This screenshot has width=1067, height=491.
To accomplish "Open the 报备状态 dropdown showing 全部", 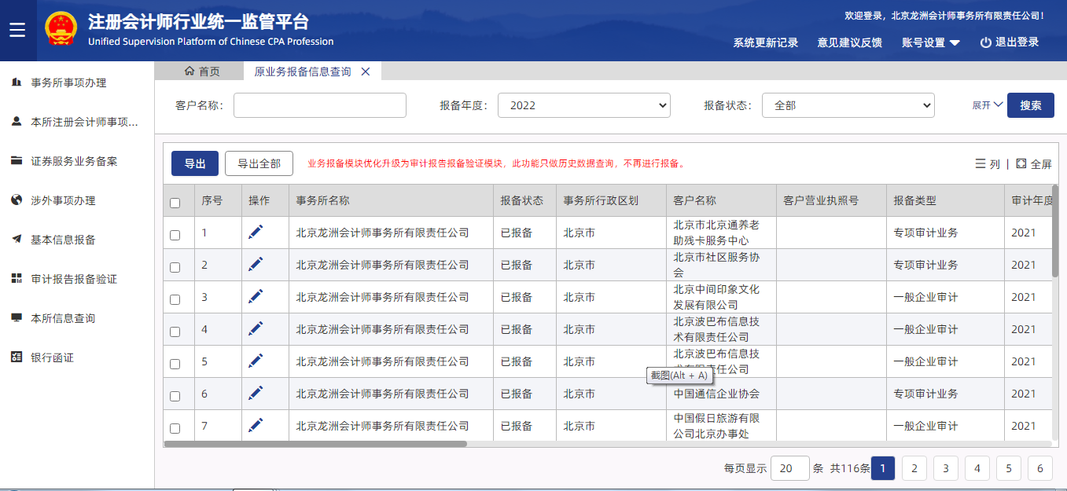I will 848,105.
